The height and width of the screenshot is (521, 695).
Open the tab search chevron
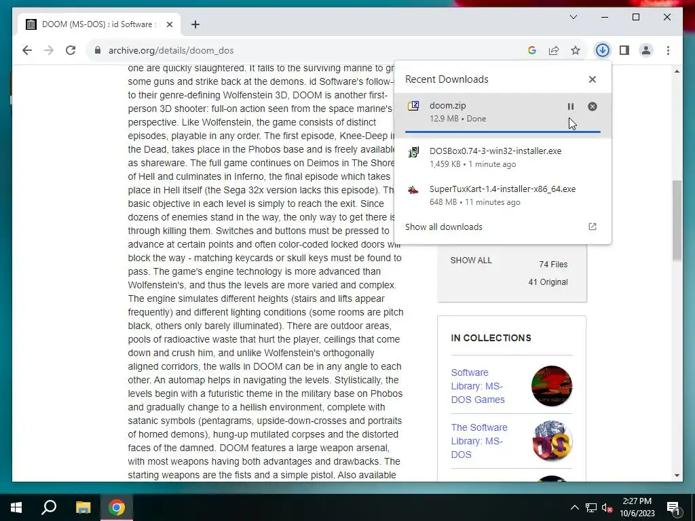click(574, 17)
